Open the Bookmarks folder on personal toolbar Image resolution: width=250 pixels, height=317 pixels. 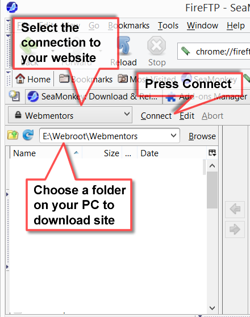86,79
